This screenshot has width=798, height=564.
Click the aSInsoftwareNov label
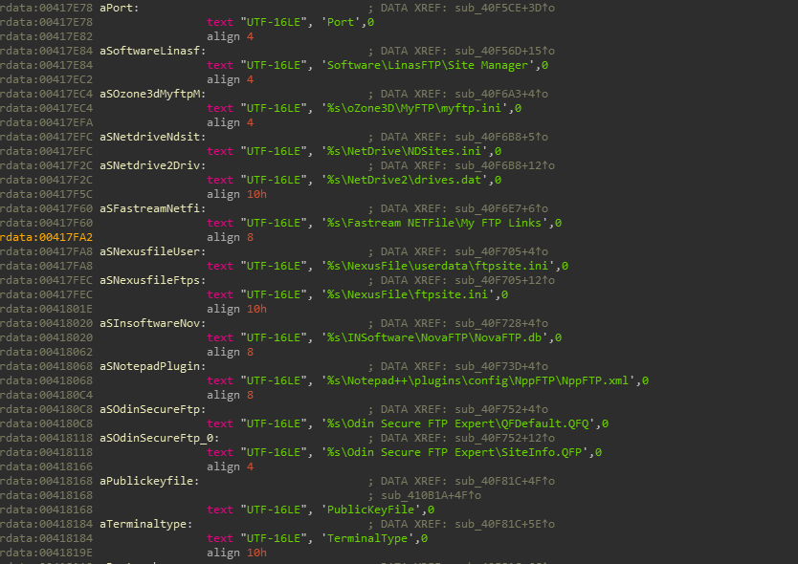(x=152, y=323)
